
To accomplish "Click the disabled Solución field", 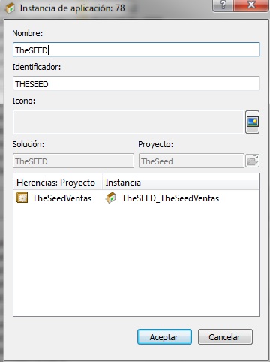I will pos(73,161).
